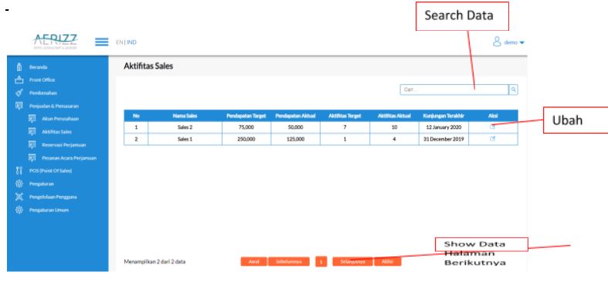Click the Selanjutnya pagination button
Screen dimensions: 608x282
click(x=352, y=262)
